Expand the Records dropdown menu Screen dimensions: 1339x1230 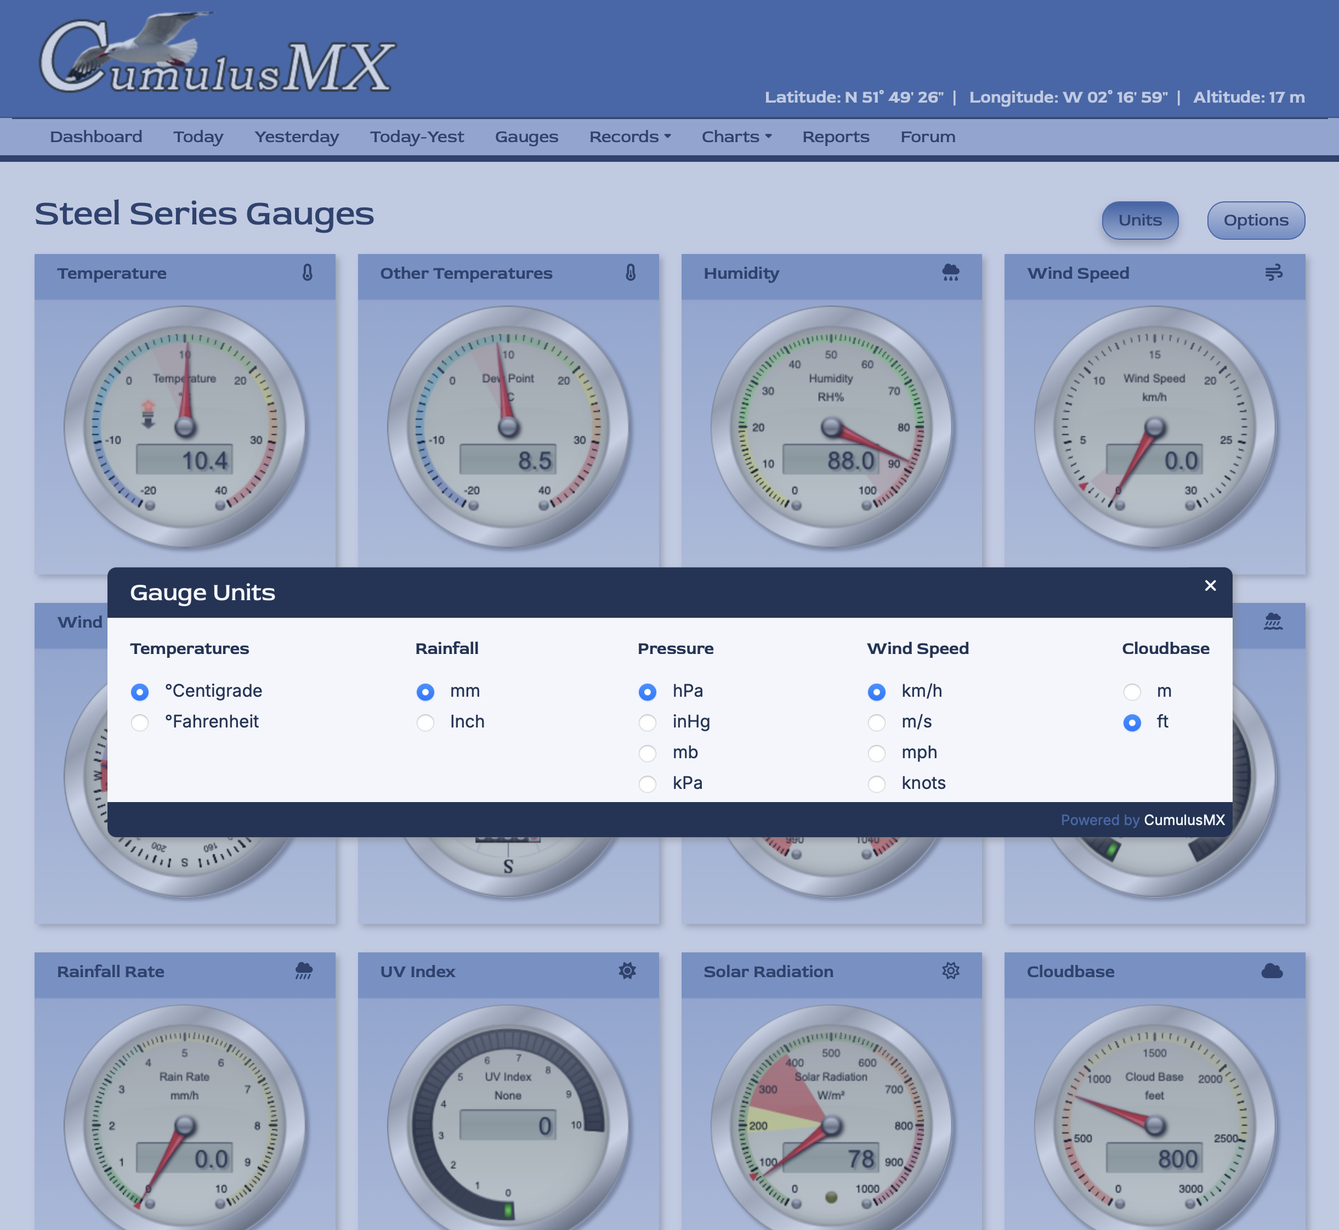tap(629, 137)
